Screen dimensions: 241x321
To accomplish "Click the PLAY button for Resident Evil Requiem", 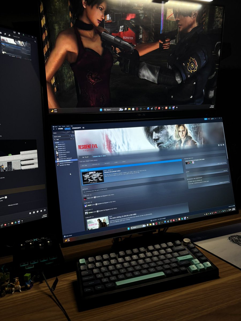I will 85,157.
